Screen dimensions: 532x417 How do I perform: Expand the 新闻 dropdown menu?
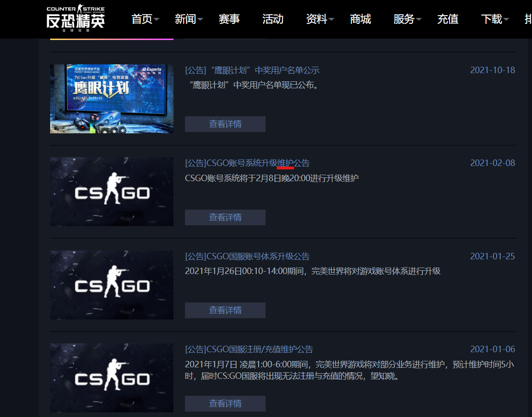tap(189, 19)
